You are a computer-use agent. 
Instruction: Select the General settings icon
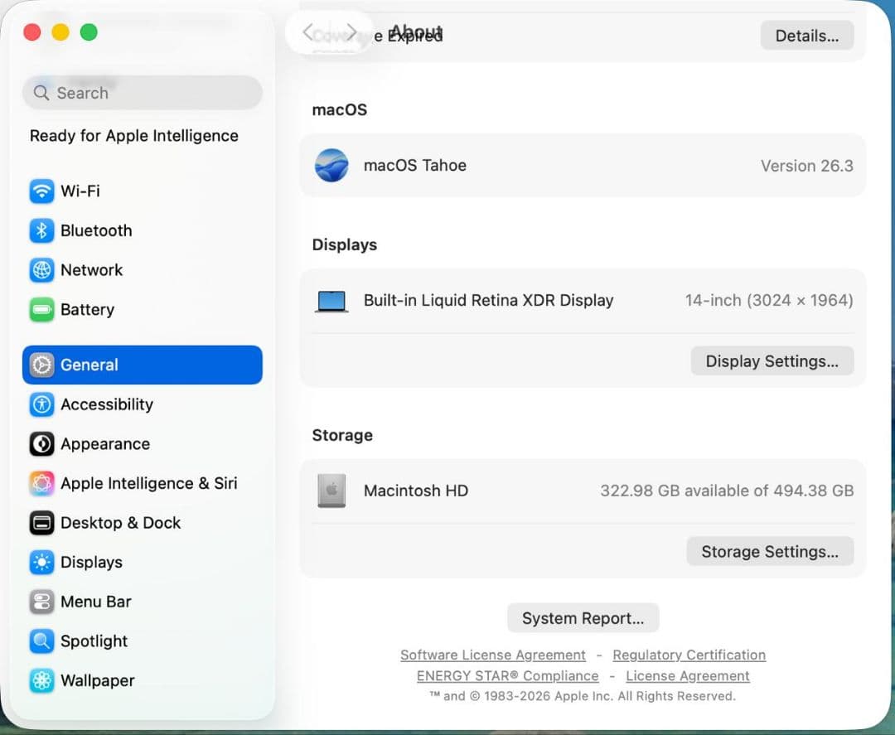[41, 365]
